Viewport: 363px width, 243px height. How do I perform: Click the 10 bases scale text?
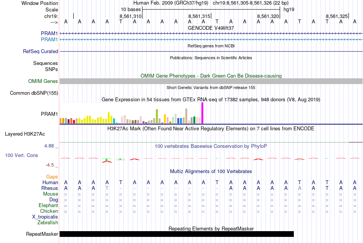131,10
